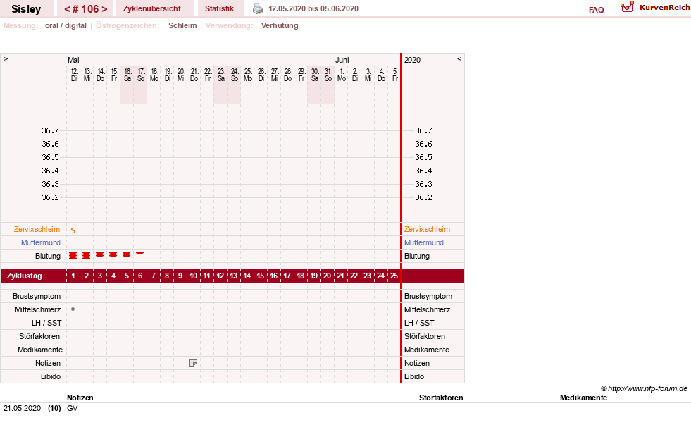Click the left Zervixschleim row label
This screenshot has width=691, height=425.
tap(37, 229)
